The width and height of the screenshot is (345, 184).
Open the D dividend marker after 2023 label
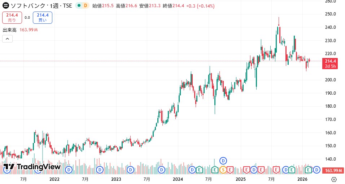click(x=131, y=170)
